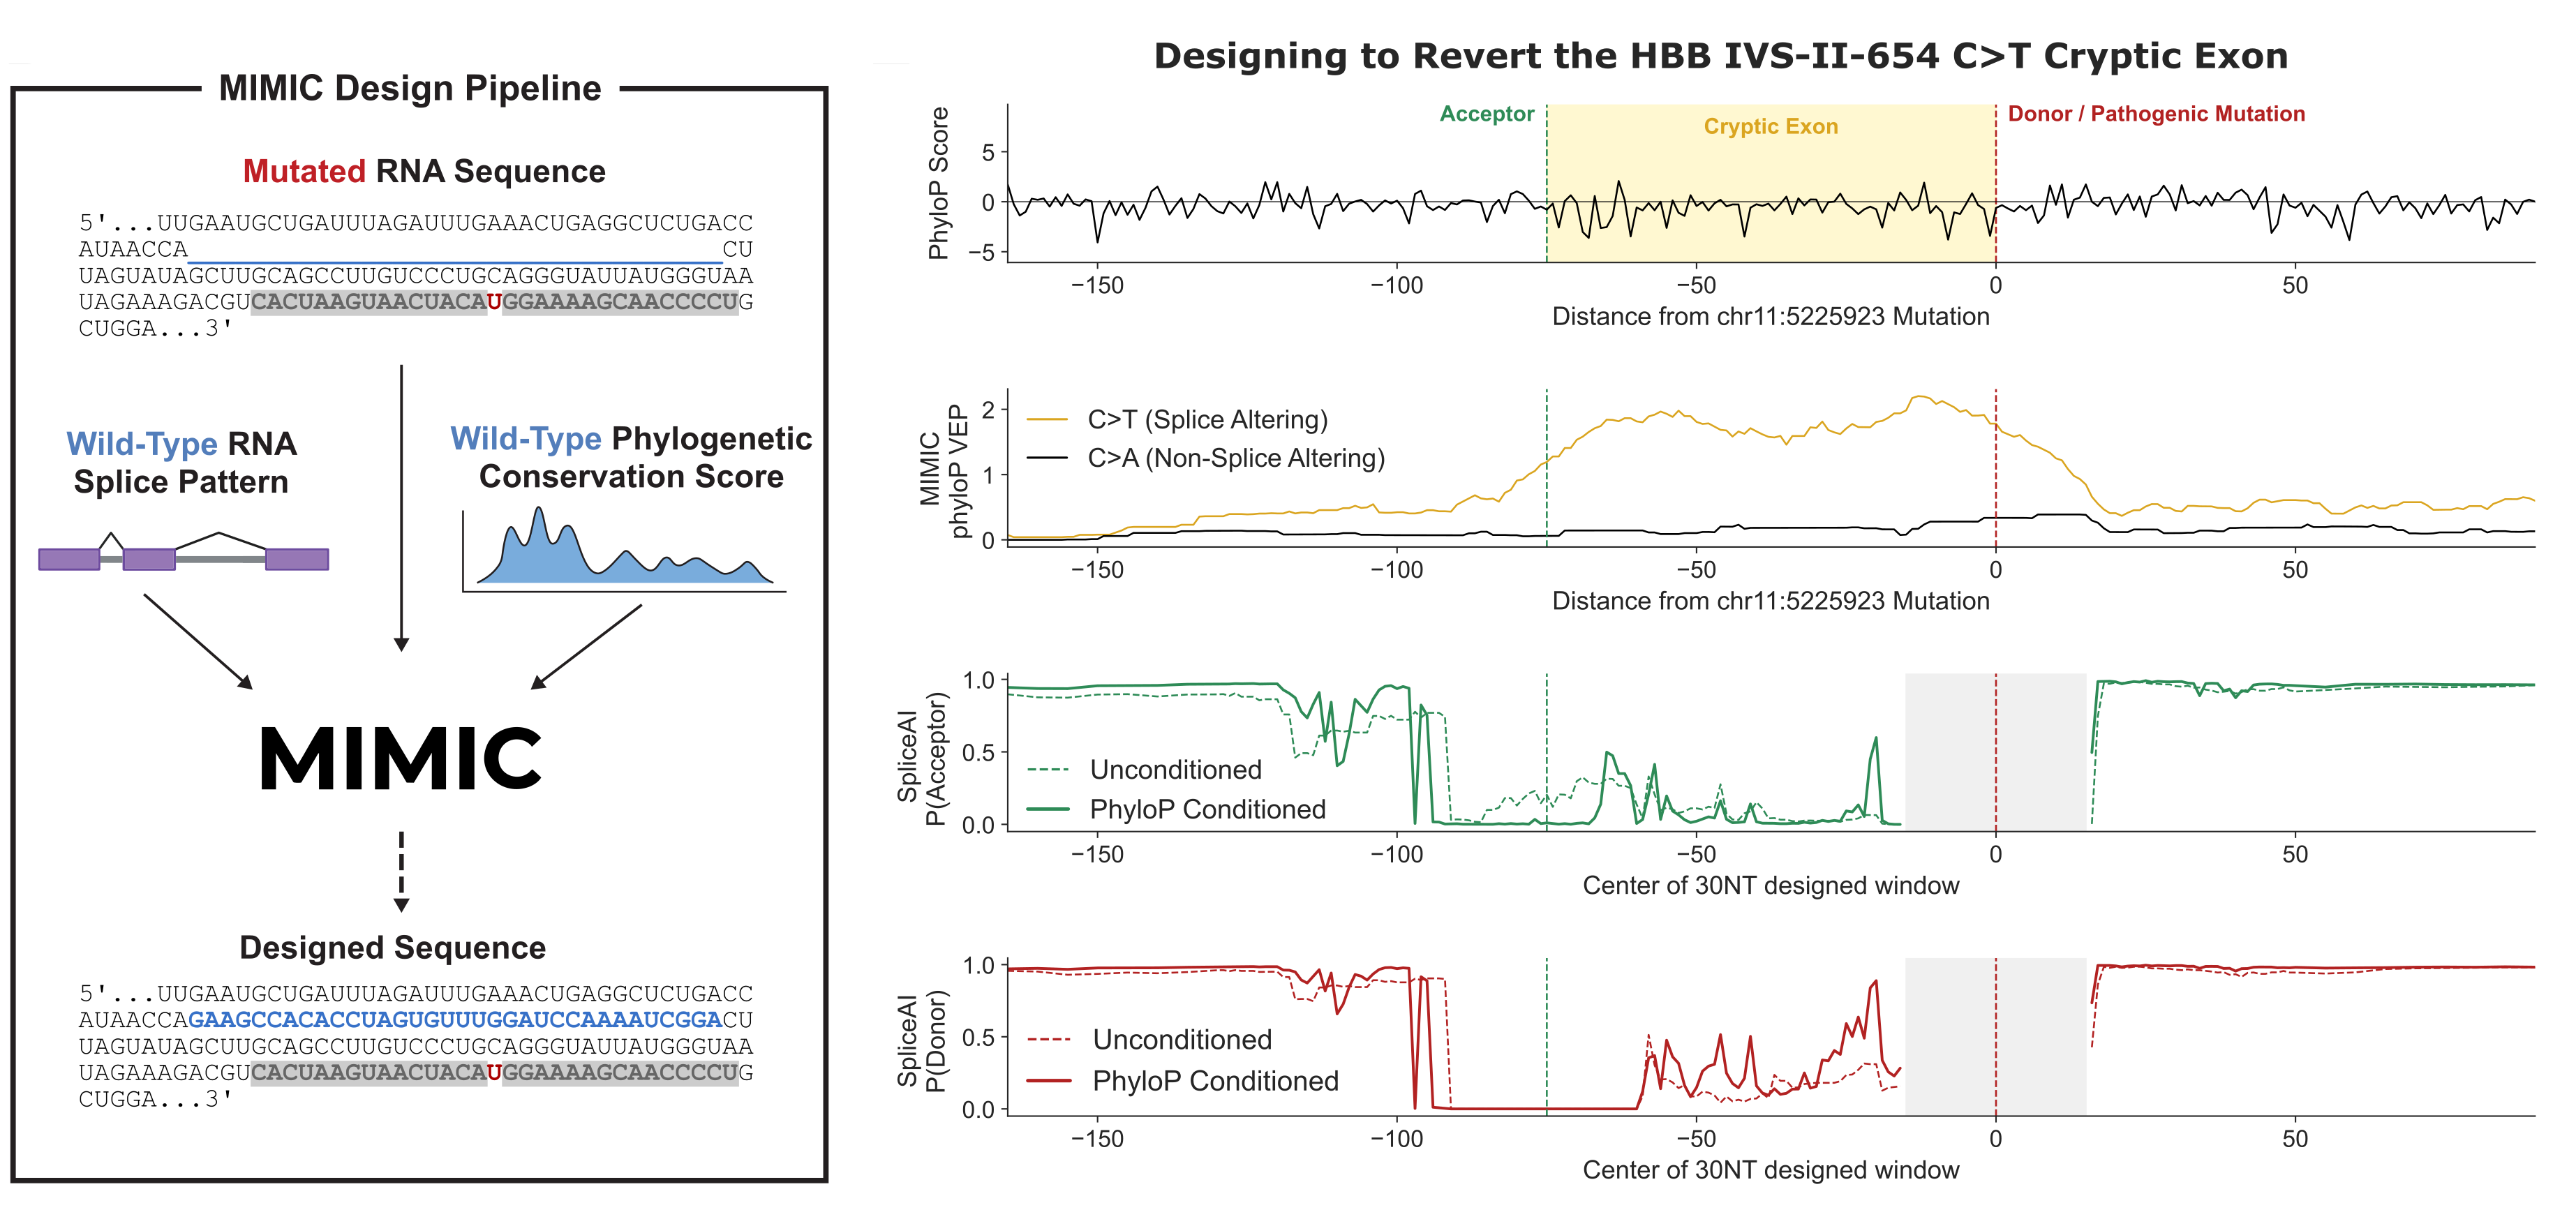Click x-axis label under PhyloP Score plot
Viewport: 2576px width, 1226px height.
point(1770,317)
